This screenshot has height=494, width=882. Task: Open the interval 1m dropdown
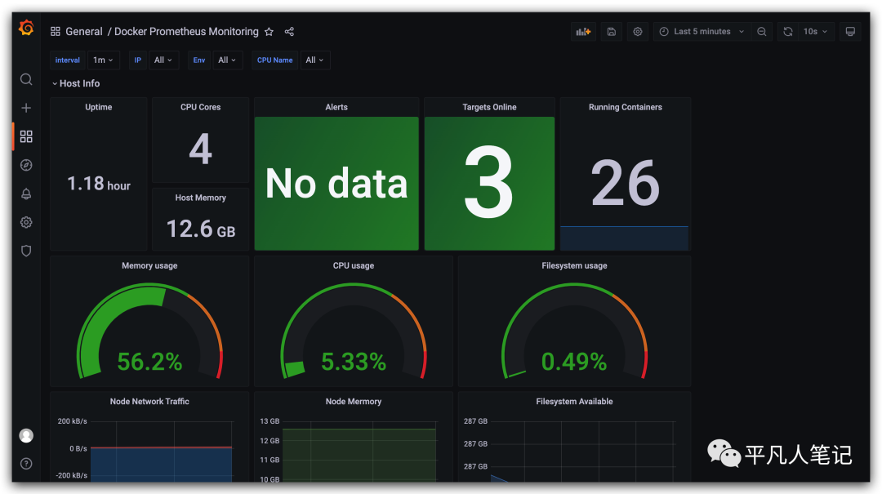coord(105,60)
